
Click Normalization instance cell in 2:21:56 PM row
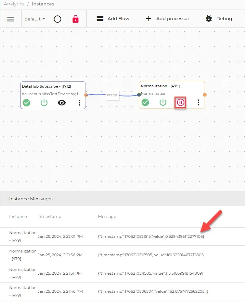pyautogui.click(x=23, y=255)
